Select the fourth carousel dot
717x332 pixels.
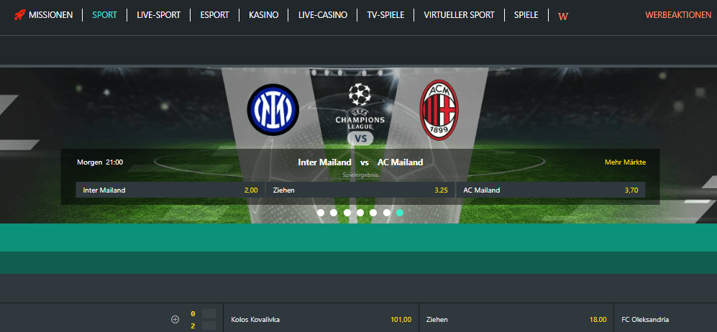pos(360,213)
